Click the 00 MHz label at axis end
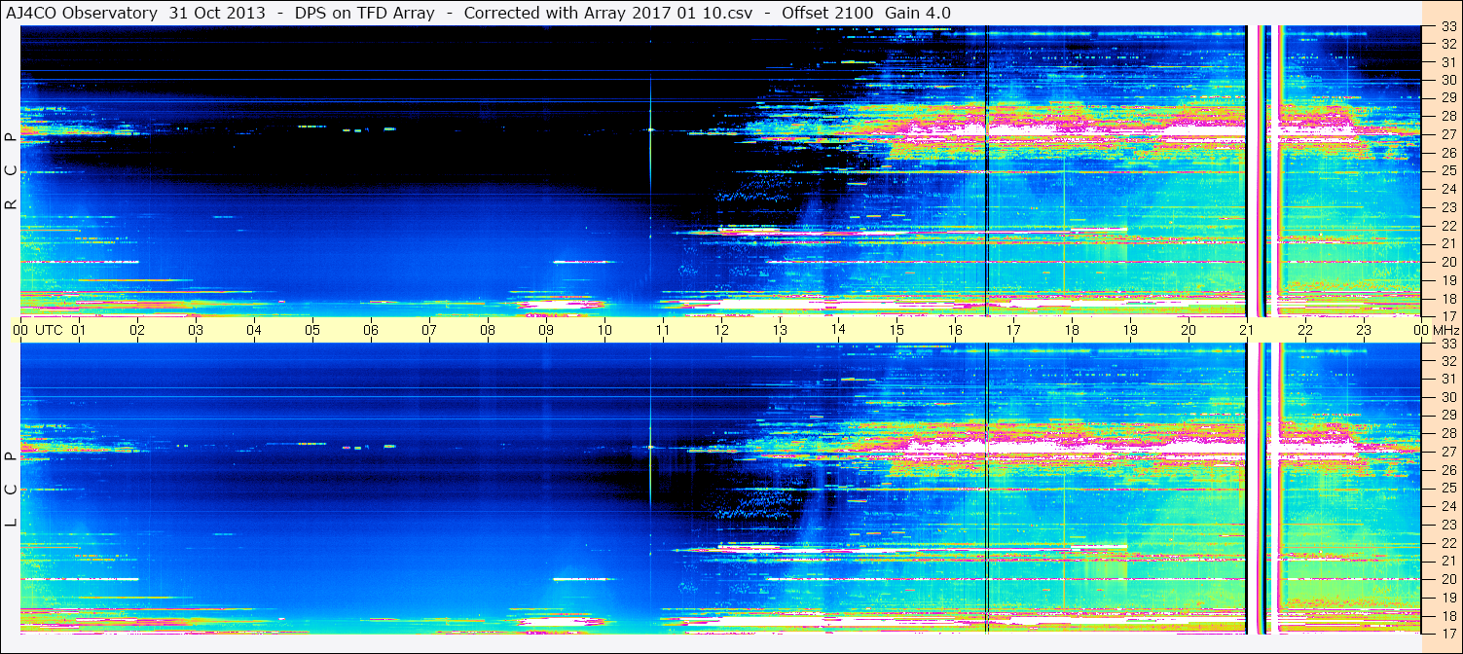This screenshot has width=1463, height=654. point(1435,330)
